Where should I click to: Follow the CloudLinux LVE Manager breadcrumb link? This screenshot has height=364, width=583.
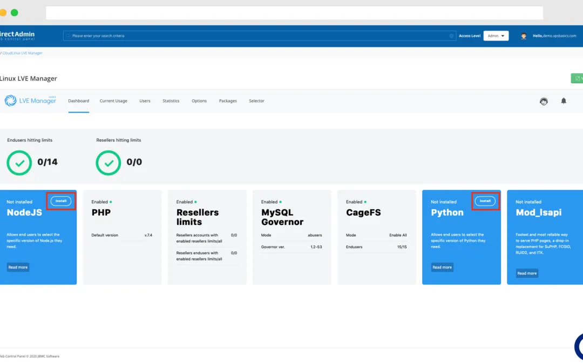(x=22, y=53)
